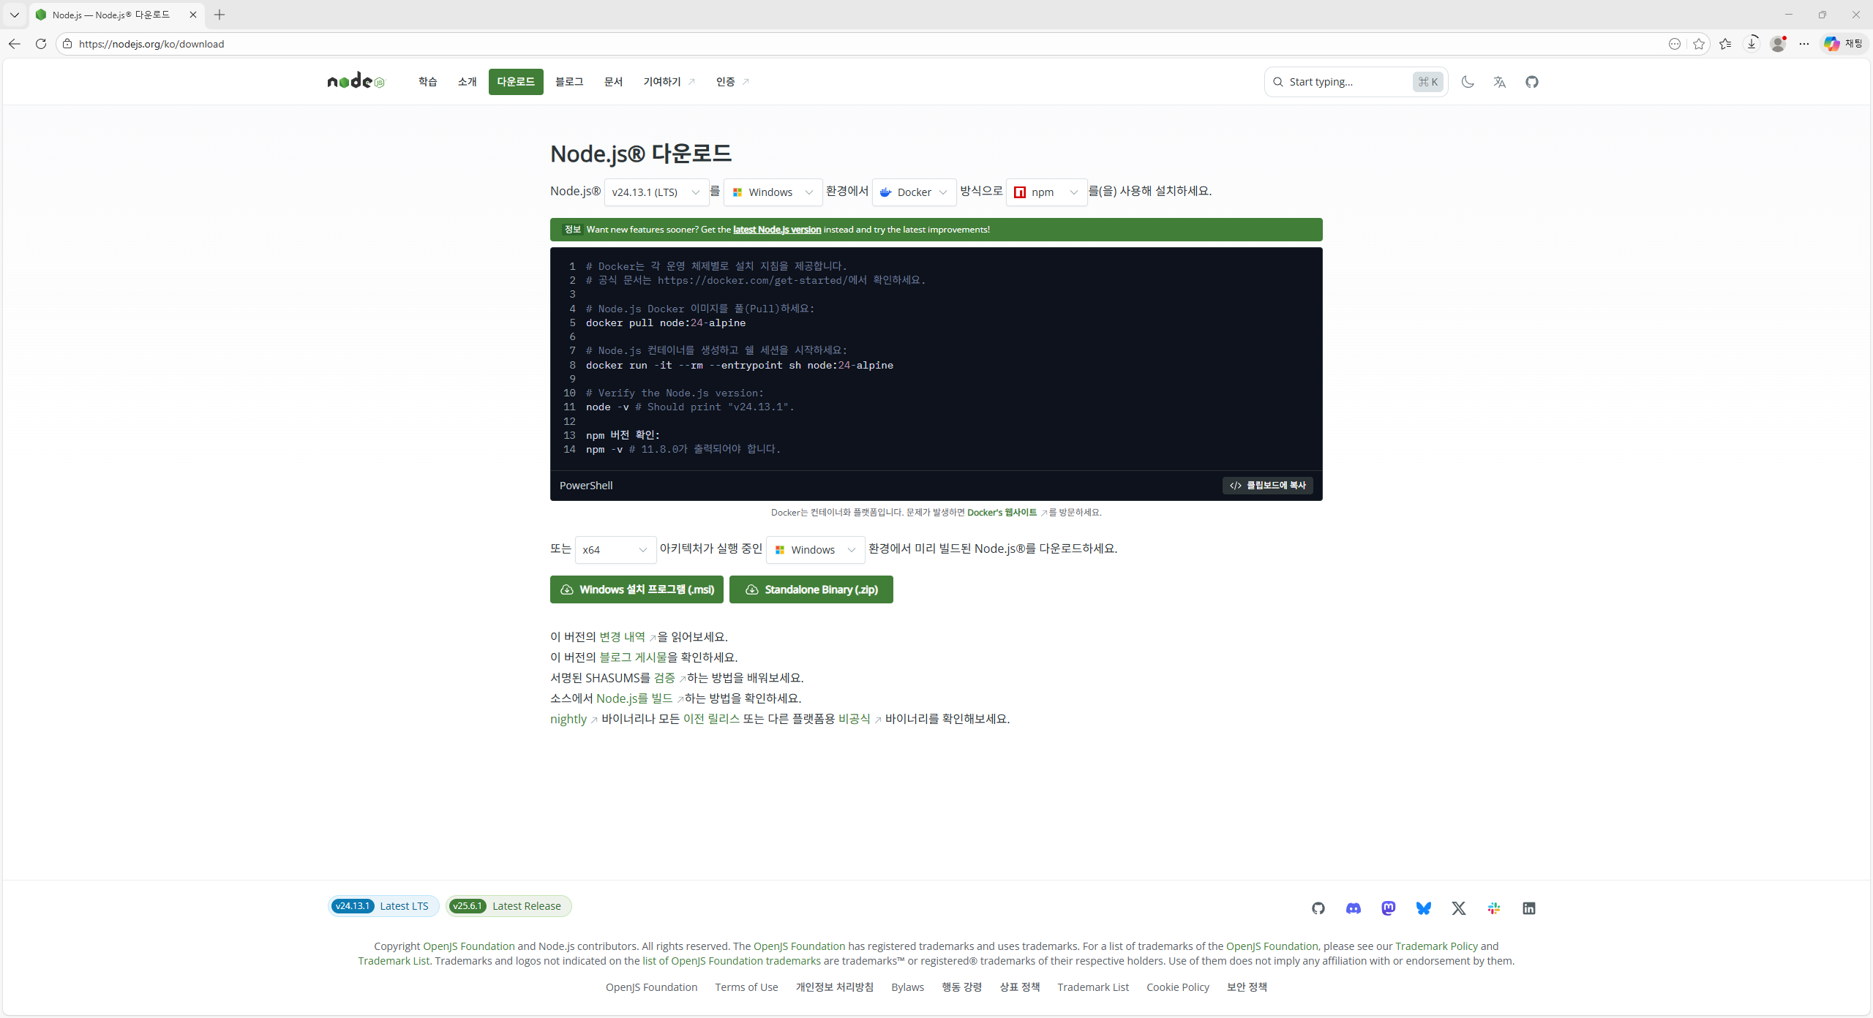Expand the v24.13.1 (LTS) version dropdown
The image size is (1873, 1018).
click(x=656, y=192)
